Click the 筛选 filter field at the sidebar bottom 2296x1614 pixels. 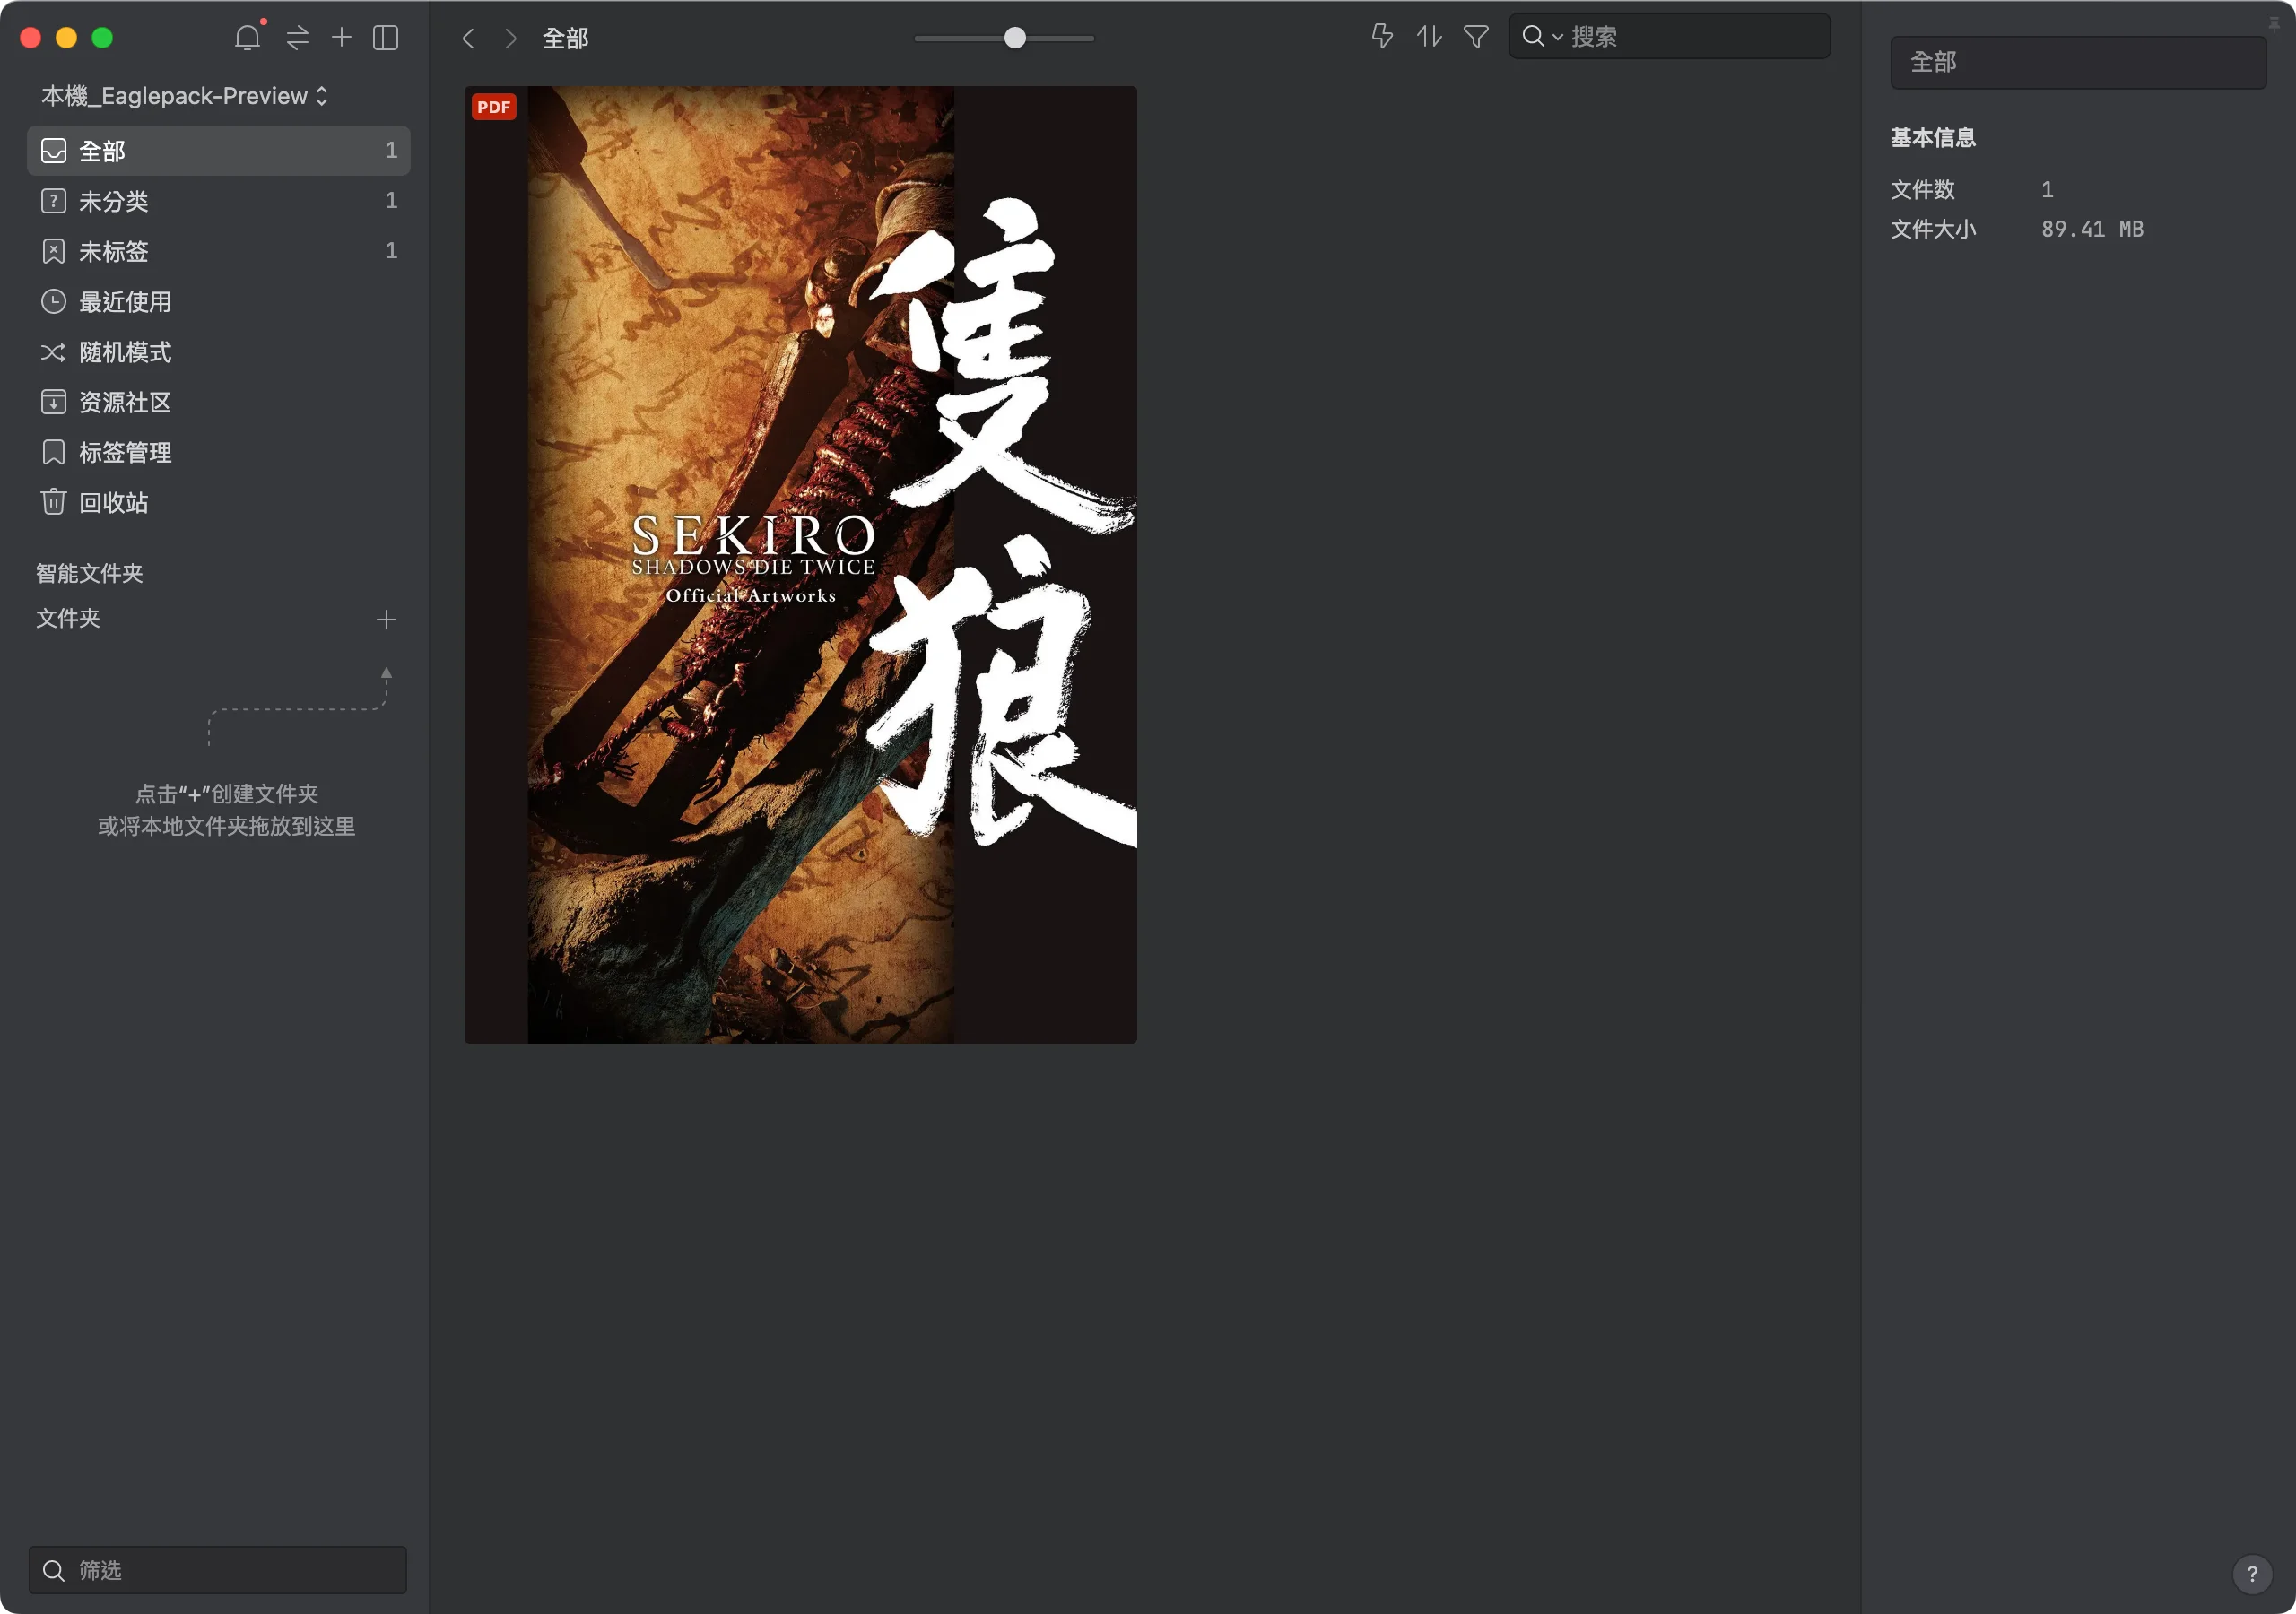(218, 1570)
